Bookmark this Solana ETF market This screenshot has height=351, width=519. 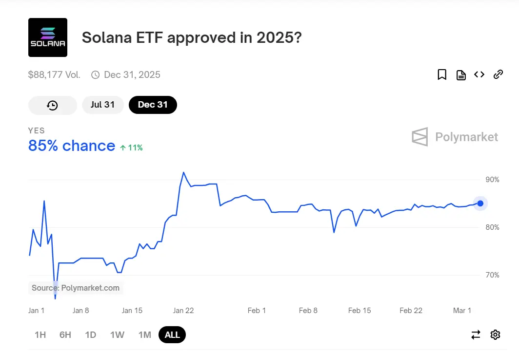[x=442, y=74]
